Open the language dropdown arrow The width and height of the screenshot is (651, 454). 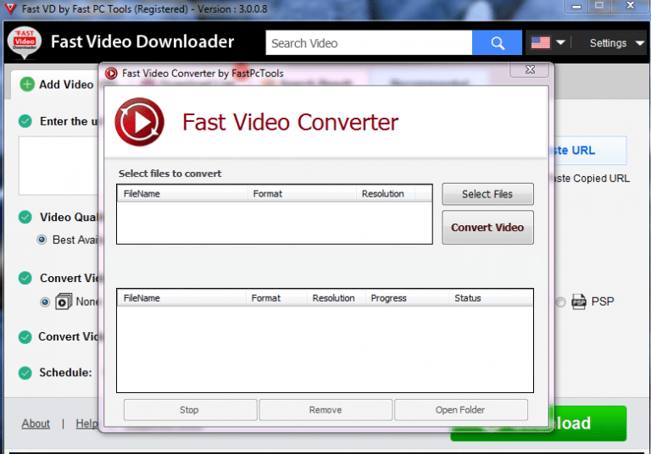560,42
